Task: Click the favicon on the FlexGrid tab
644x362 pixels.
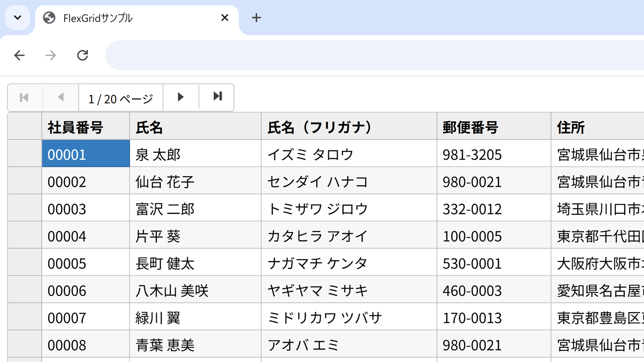Action: (x=49, y=18)
